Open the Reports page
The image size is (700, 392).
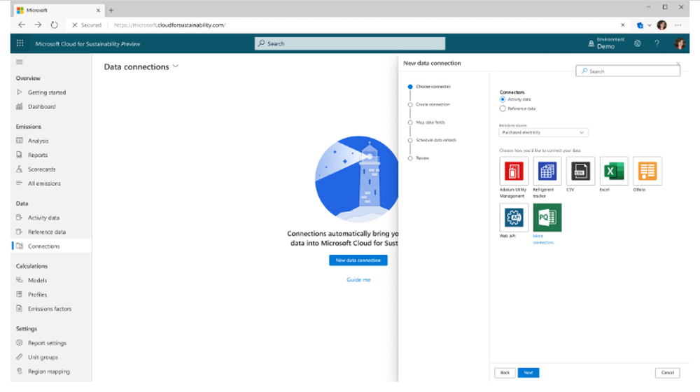(x=38, y=155)
